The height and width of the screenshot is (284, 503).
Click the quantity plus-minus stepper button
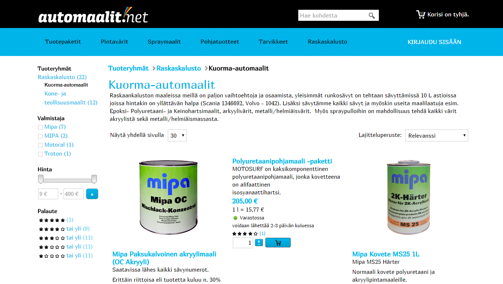[259, 243]
